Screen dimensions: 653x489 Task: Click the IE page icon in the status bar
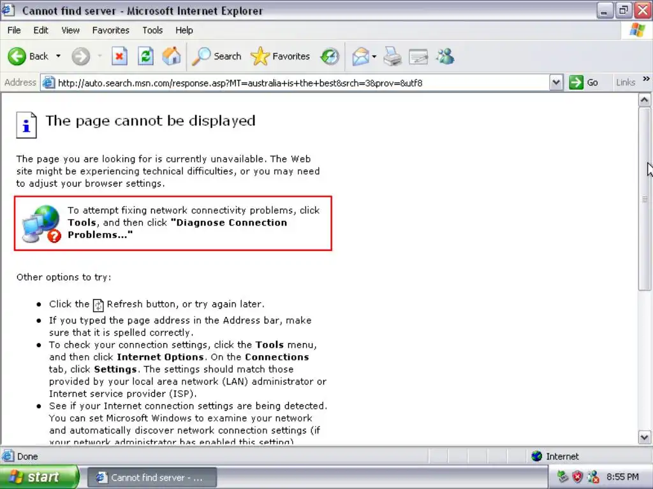[8, 456]
